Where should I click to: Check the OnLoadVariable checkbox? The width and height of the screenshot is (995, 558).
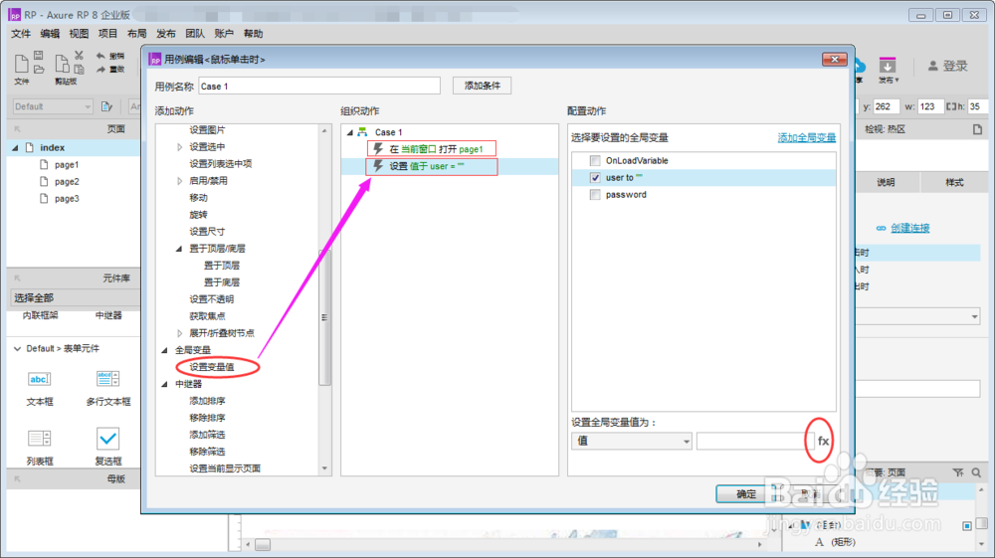coord(595,160)
